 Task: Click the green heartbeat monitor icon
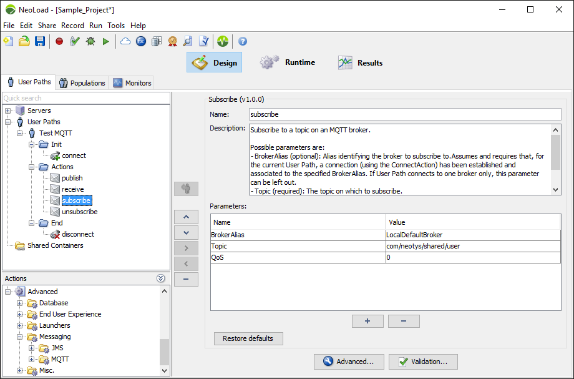tap(223, 41)
